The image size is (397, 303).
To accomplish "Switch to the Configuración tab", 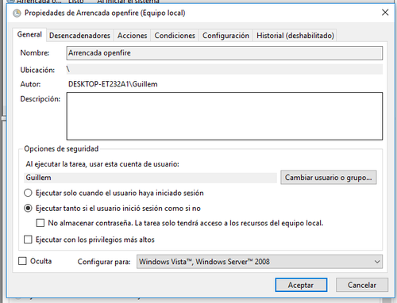I will [225, 36].
